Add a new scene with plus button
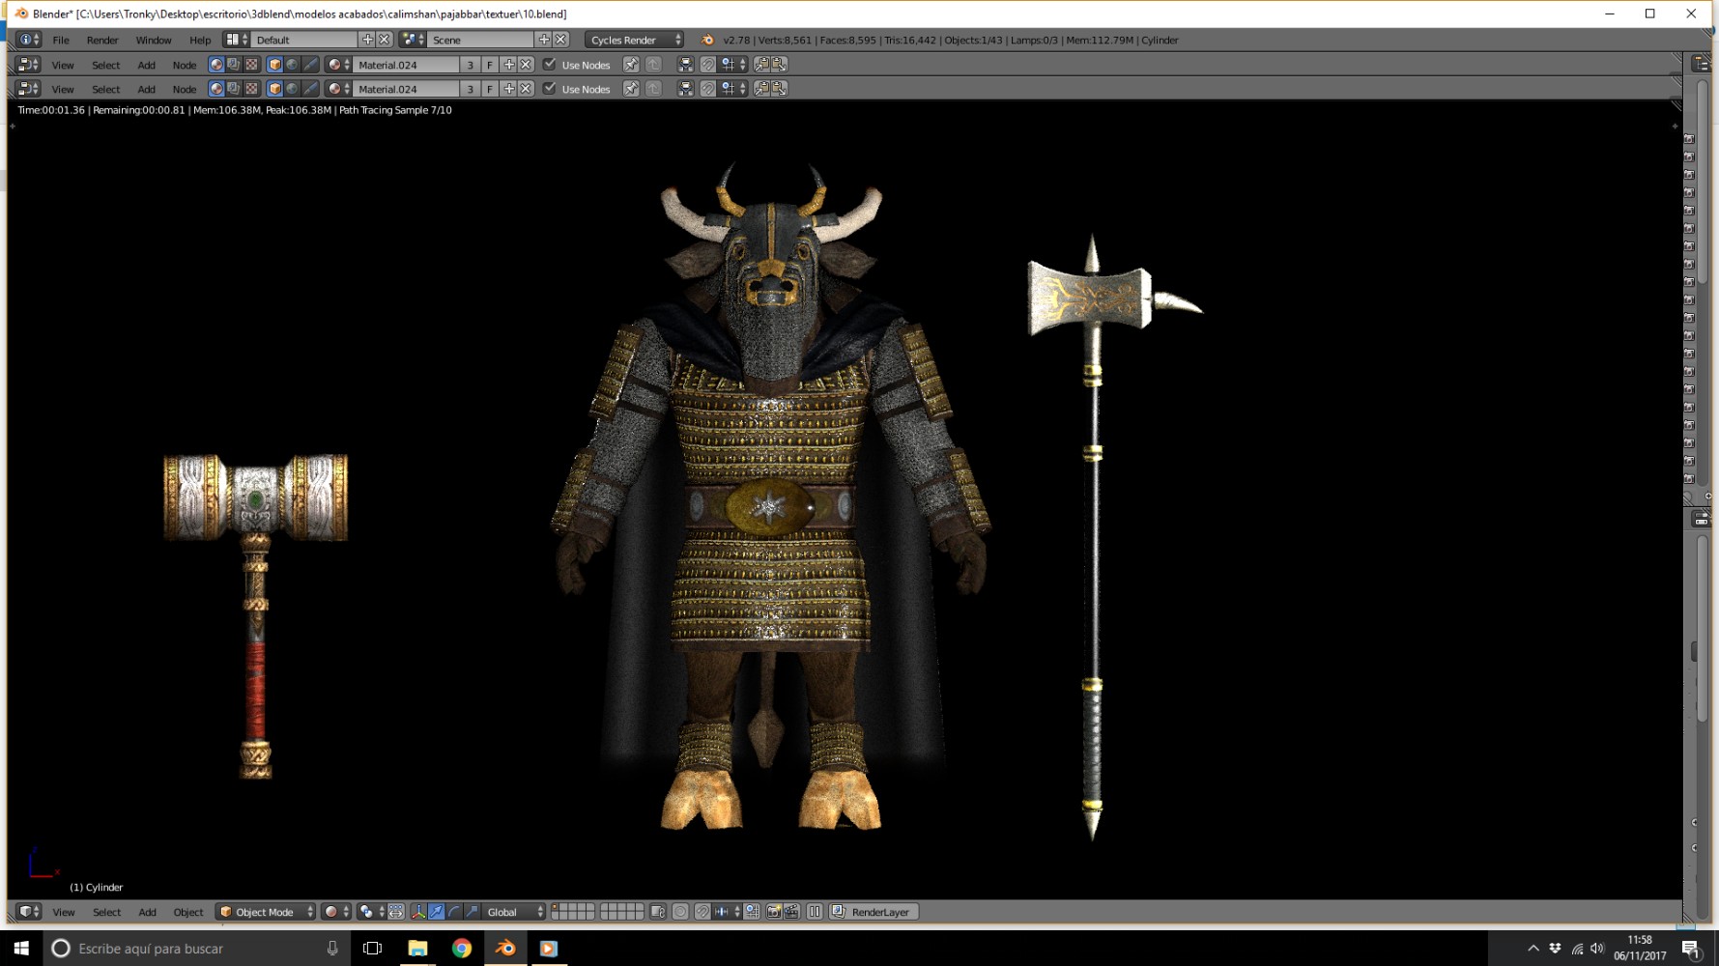This screenshot has height=966, width=1719. 544,40
